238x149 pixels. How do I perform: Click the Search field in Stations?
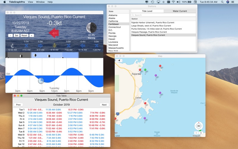(163, 15)
